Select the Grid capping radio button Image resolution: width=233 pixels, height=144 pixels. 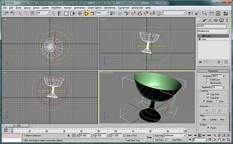[217, 101]
